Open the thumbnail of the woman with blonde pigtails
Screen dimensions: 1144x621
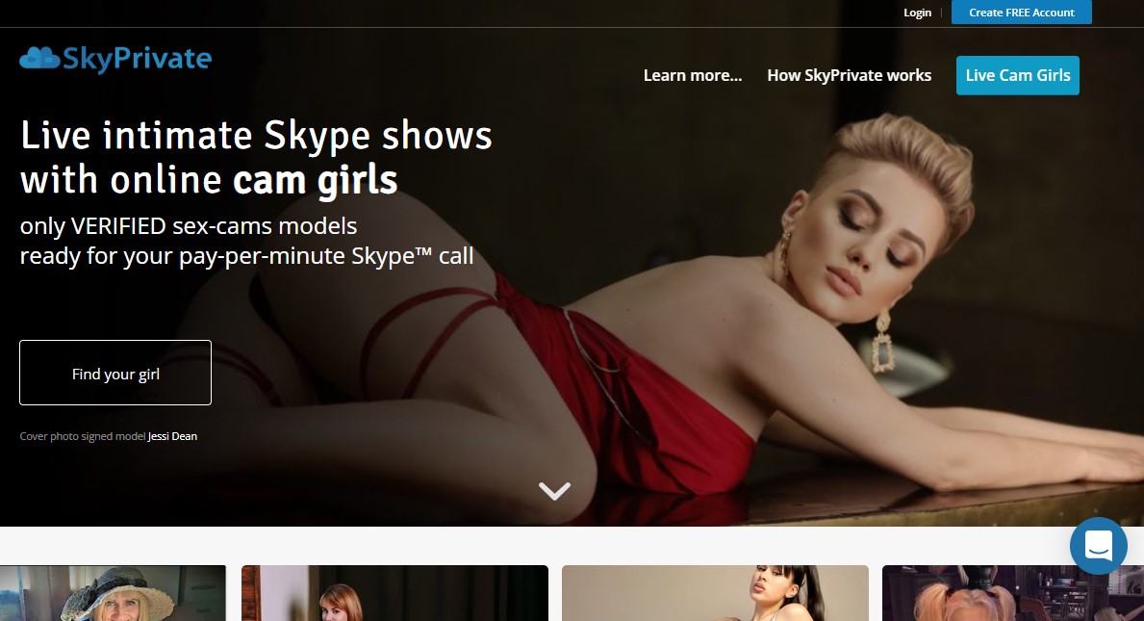click(1013, 593)
